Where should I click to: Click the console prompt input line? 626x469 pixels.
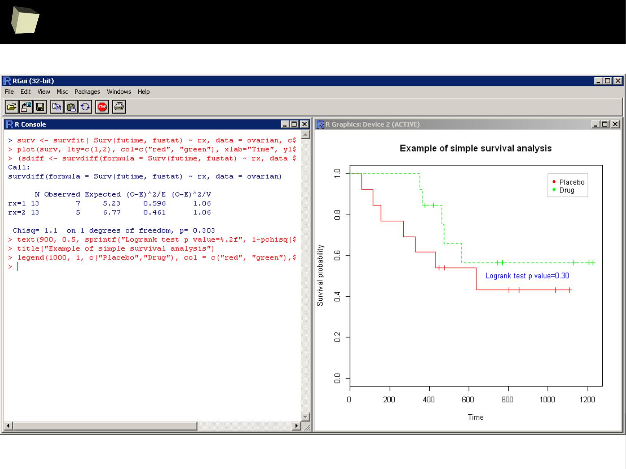pos(152,267)
